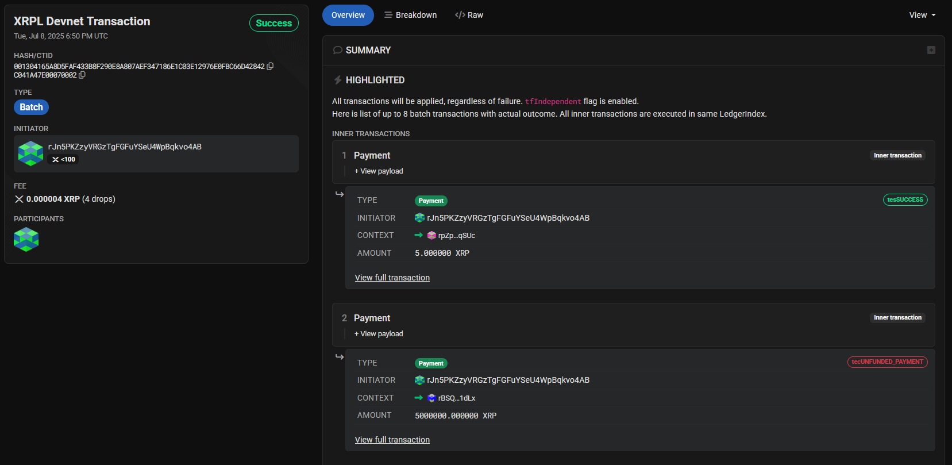
Task: Open View full transaction link for 5000000 XRP payment
Action: (392, 440)
